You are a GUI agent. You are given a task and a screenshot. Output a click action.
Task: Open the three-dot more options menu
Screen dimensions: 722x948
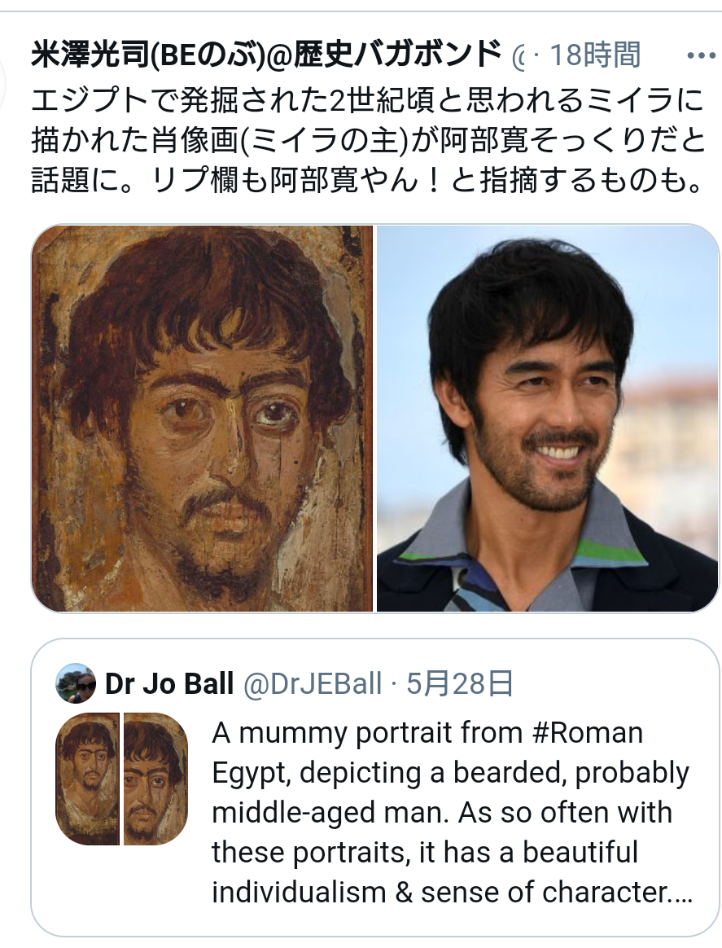(x=701, y=55)
